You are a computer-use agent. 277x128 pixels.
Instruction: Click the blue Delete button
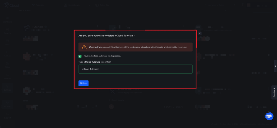pos(83,83)
